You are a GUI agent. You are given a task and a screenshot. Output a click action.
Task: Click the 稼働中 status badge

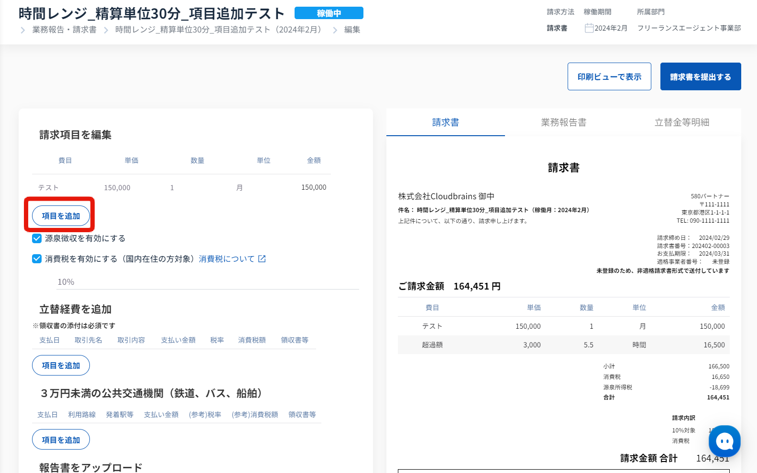pyautogui.click(x=329, y=13)
